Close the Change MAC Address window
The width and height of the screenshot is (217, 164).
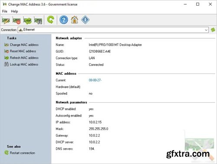[x=210, y=4]
